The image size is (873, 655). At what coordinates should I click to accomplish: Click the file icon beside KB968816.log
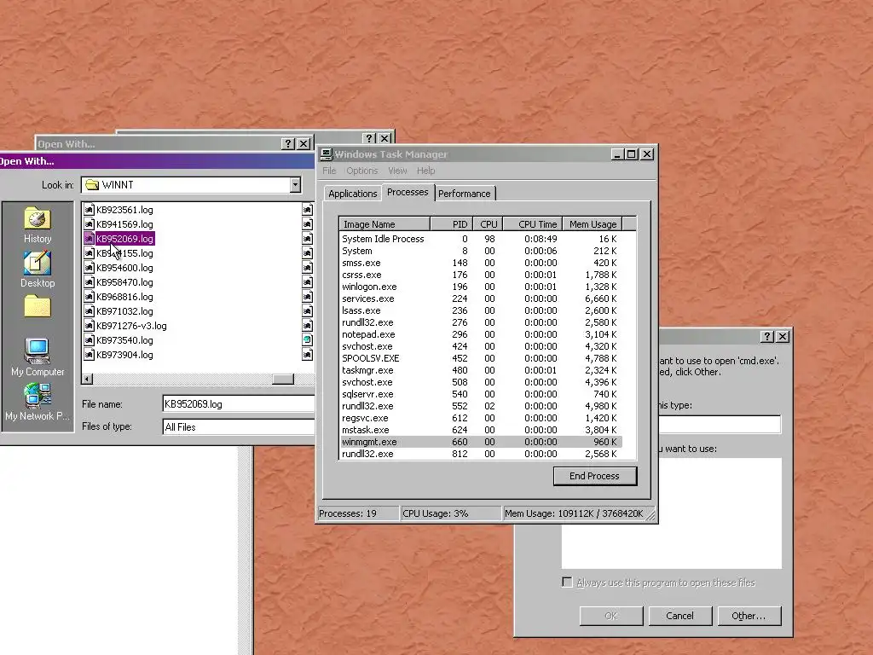coord(89,297)
